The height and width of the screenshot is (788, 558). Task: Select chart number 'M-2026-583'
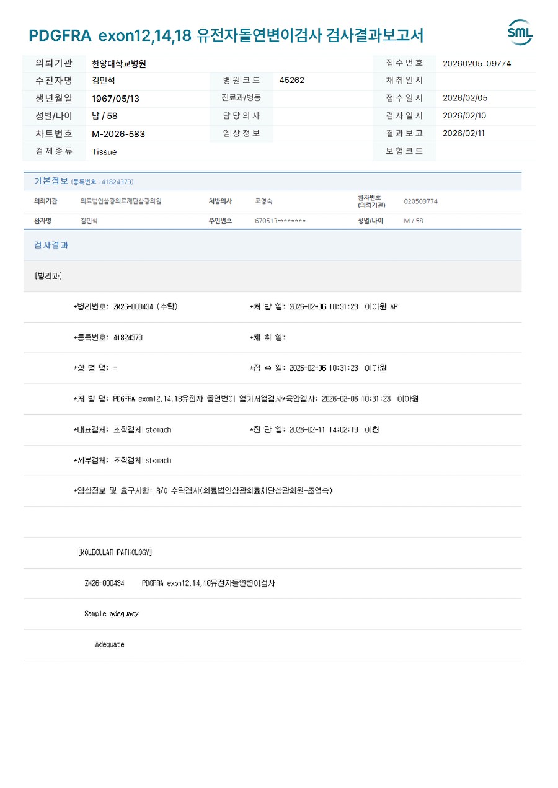(x=118, y=134)
